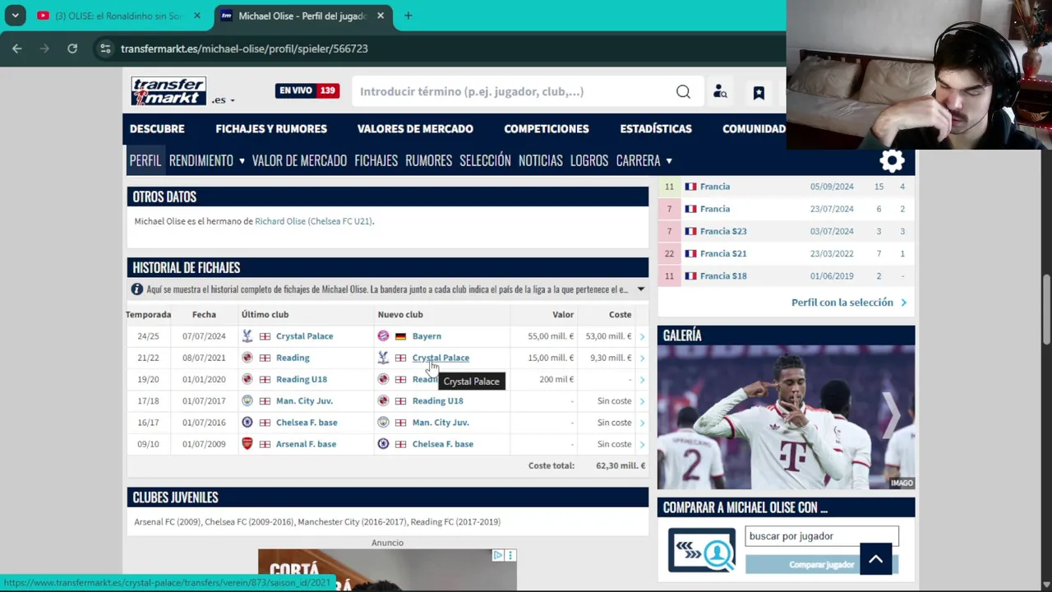This screenshot has width=1052, height=592.
Task: Click the browser back arrow
Action: (x=16, y=49)
